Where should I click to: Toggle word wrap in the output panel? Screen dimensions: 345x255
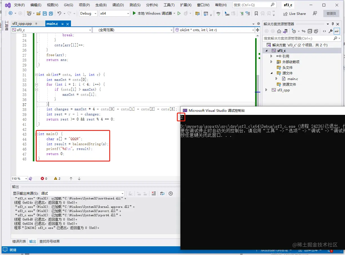click(162, 193)
